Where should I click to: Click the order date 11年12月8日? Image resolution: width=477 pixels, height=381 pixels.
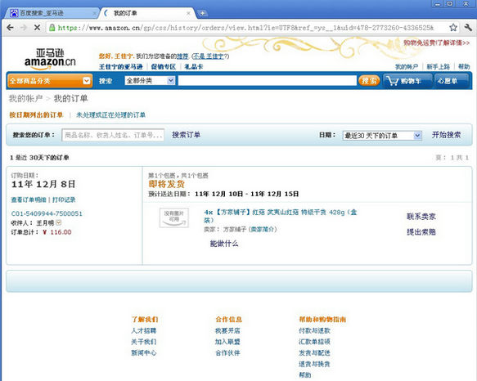(x=43, y=184)
